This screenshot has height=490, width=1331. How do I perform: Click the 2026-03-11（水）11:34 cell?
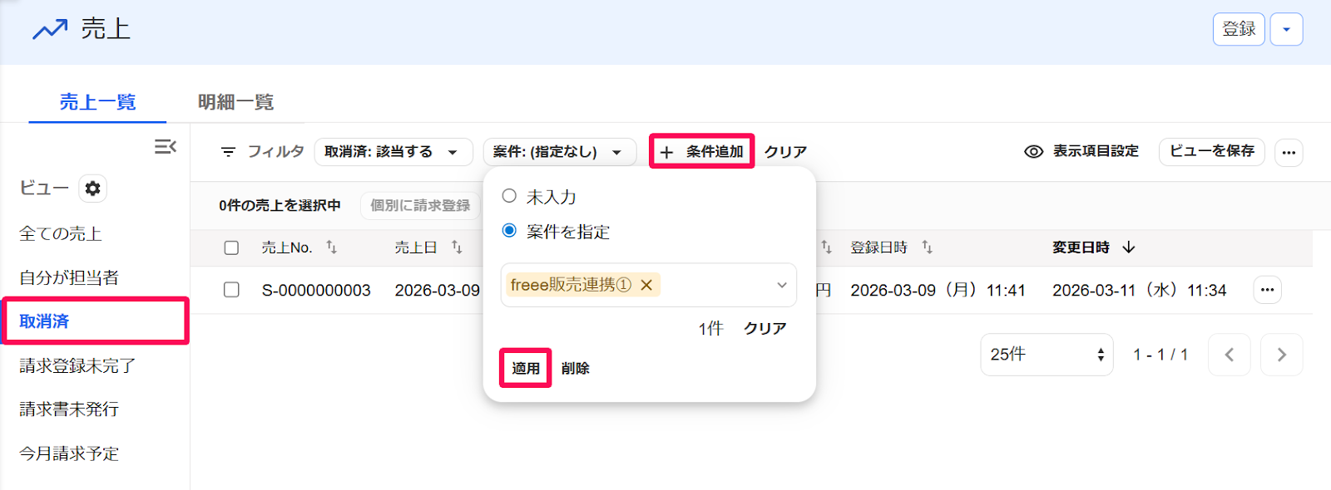click(x=1139, y=291)
